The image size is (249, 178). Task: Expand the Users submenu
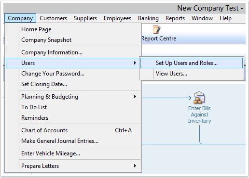pyautogui.click(x=72, y=63)
